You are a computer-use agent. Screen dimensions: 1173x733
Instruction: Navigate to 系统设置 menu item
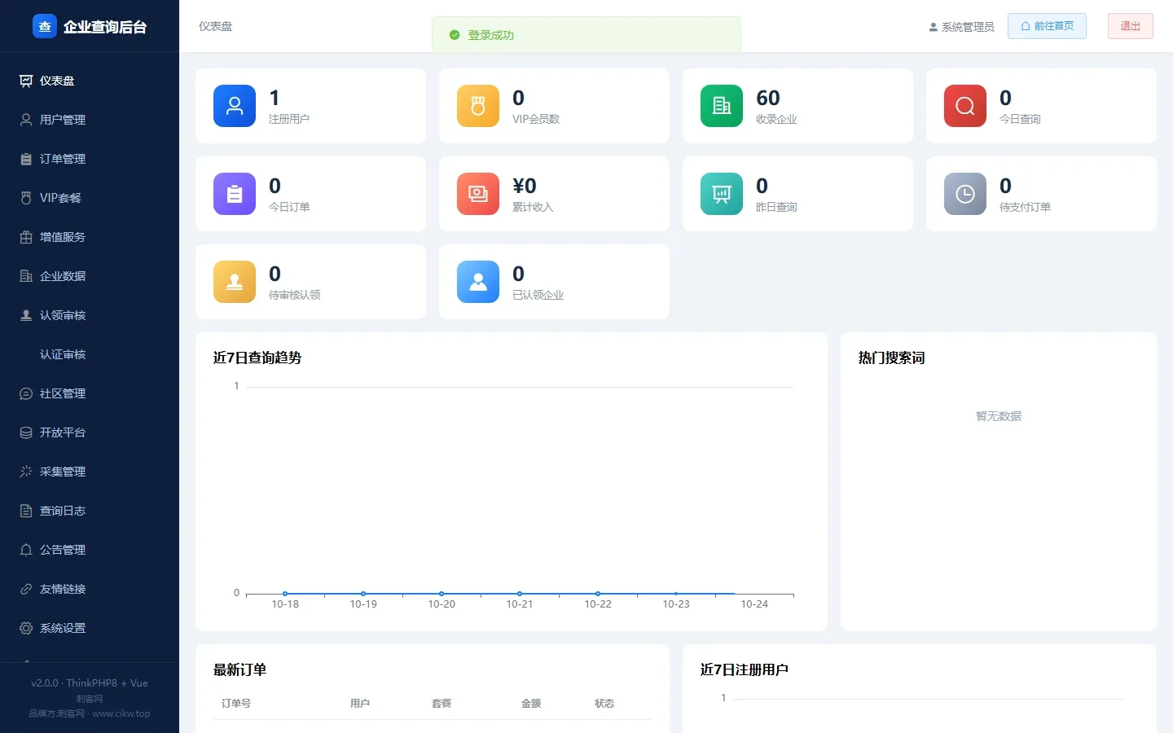pyautogui.click(x=90, y=628)
